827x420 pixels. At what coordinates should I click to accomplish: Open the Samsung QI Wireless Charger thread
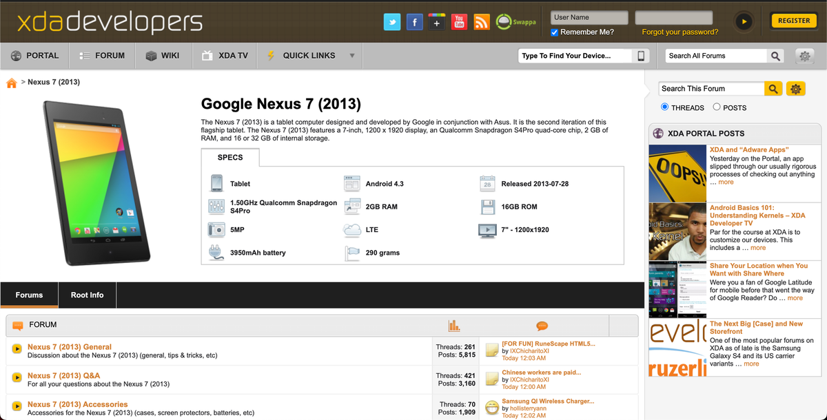pyautogui.click(x=548, y=401)
